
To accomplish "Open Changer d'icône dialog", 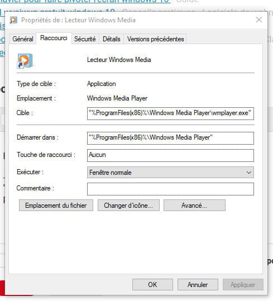I will [x=128, y=206].
